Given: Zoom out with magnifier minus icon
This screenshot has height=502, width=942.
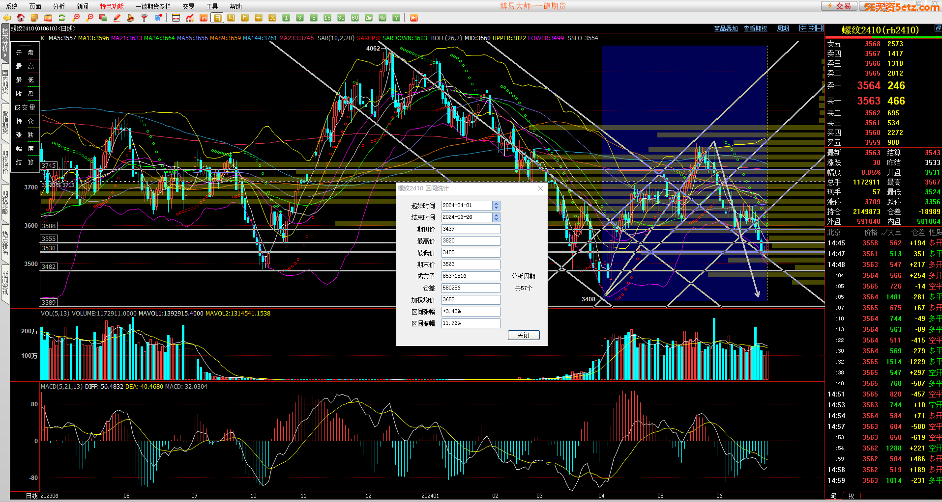Looking at the screenshot, I should [x=89, y=18].
